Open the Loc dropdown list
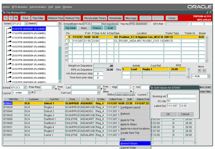 [x=98, y=87]
